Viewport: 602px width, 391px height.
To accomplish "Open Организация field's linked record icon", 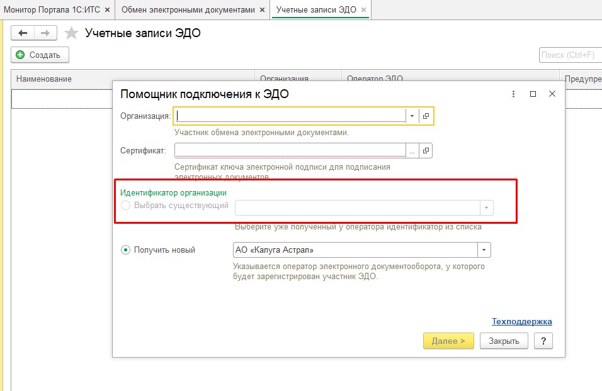I will point(426,116).
